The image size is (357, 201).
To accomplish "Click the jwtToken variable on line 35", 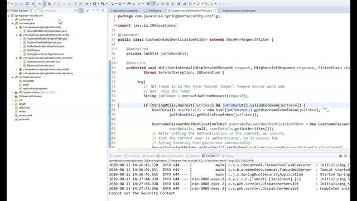I will 167,96.
